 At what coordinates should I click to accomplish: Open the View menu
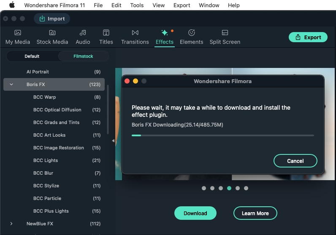[x=159, y=5]
